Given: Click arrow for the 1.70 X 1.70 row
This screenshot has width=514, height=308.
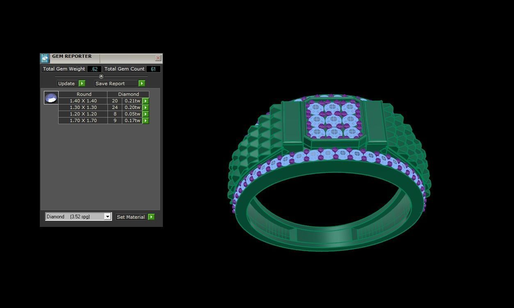Looking at the screenshot, I should [146, 120].
